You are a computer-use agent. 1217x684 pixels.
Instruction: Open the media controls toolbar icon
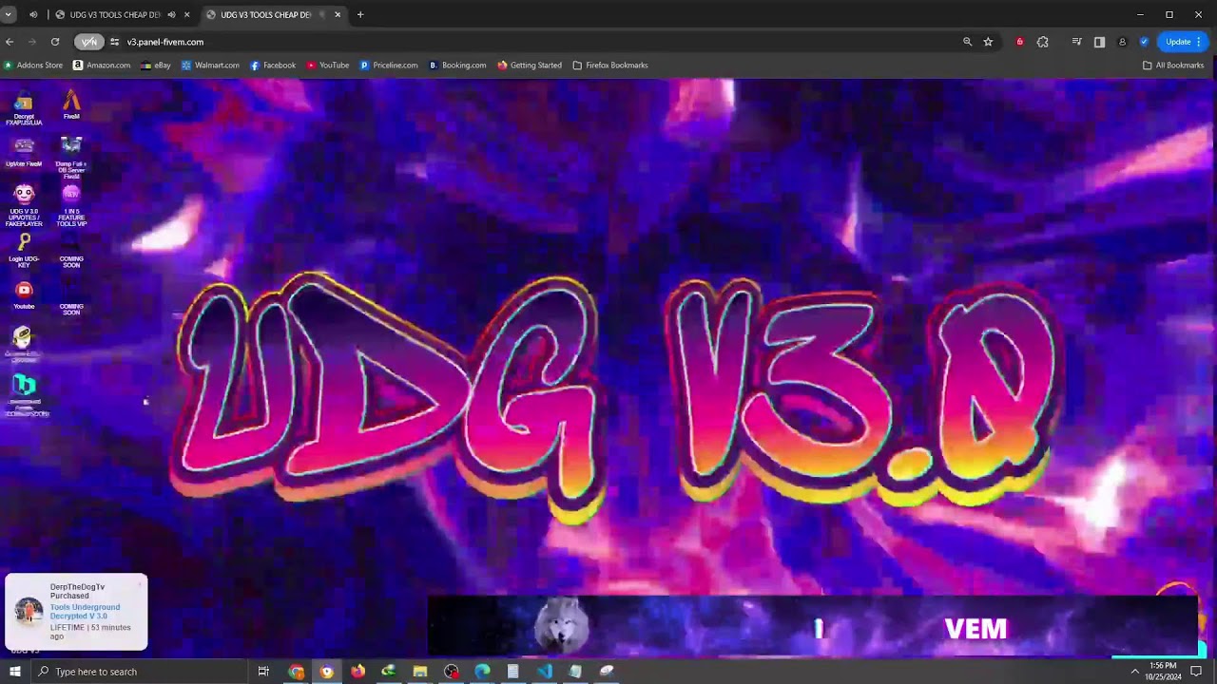1076,42
